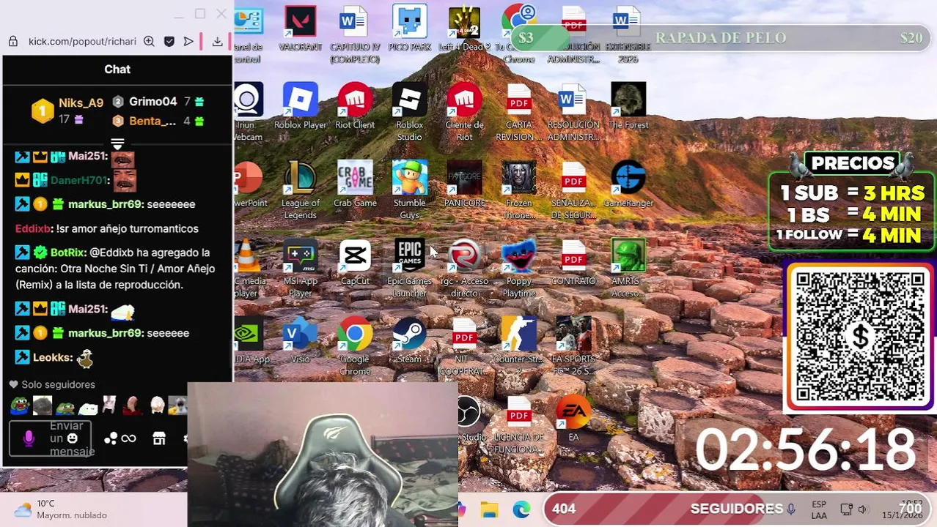Click the Leokks username in chat

52,357
